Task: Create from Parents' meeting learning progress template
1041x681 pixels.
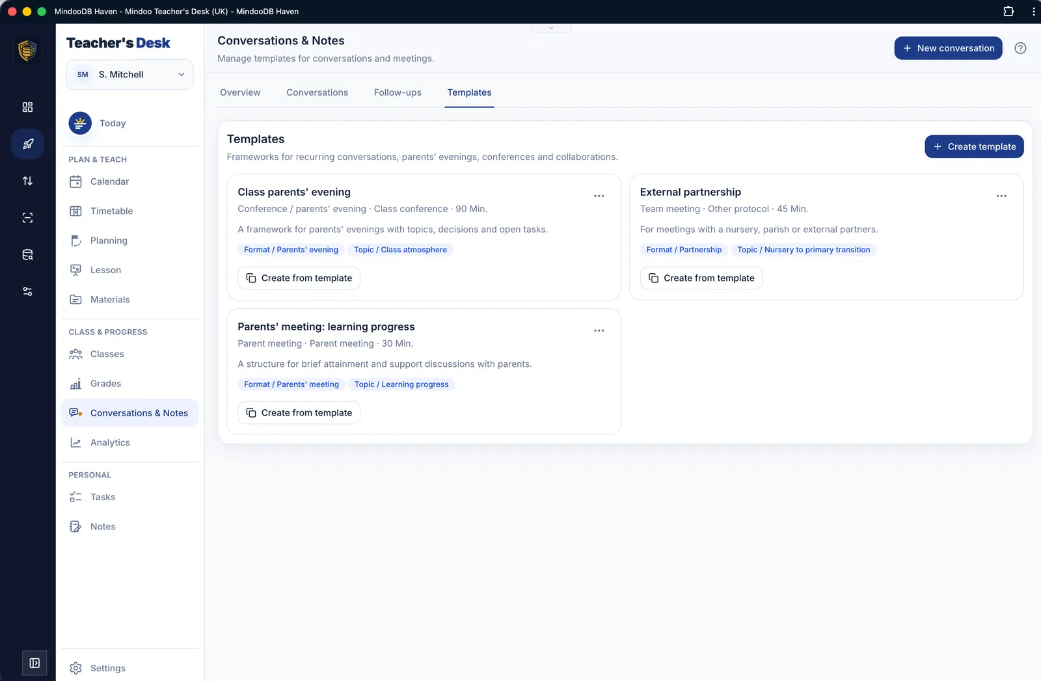Action: tap(299, 413)
